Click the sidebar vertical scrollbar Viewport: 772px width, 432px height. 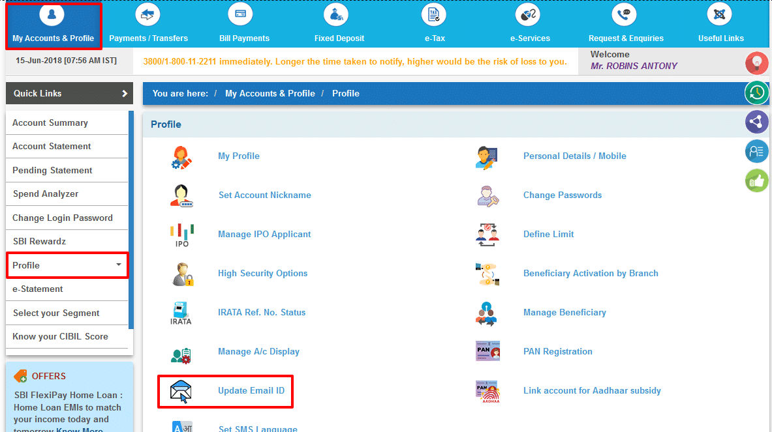[x=131, y=220]
